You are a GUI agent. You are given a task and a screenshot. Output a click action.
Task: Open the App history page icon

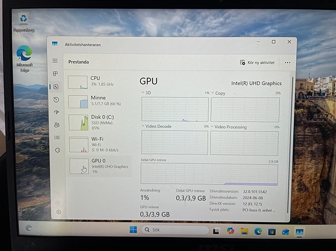pyautogui.click(x=56, y=100)
